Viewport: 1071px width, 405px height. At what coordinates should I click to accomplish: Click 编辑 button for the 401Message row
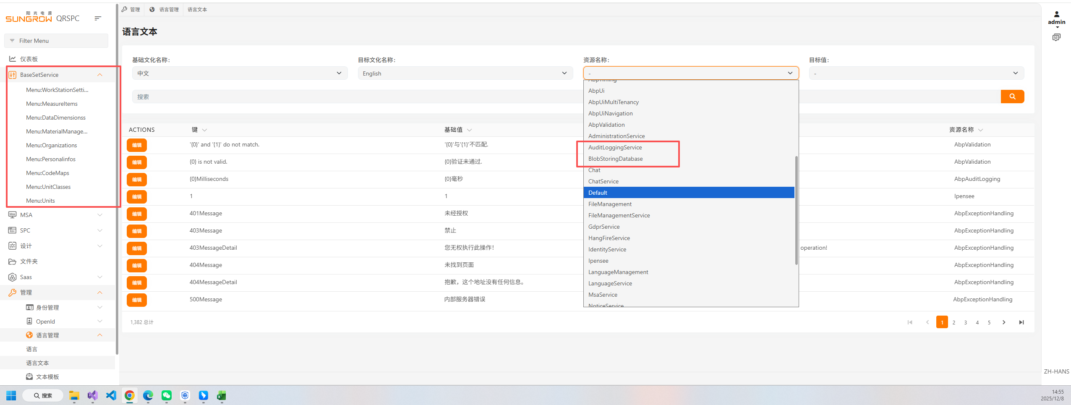tap(137, 214)
